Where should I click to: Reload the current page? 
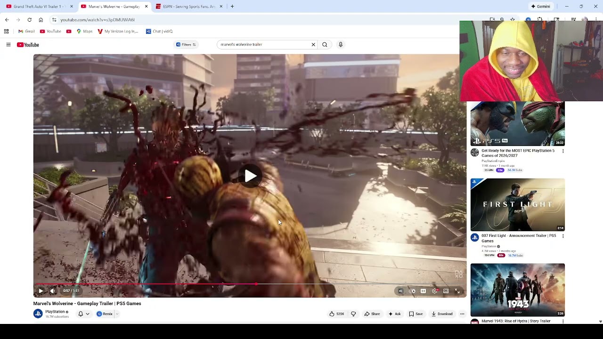[29, 20]
